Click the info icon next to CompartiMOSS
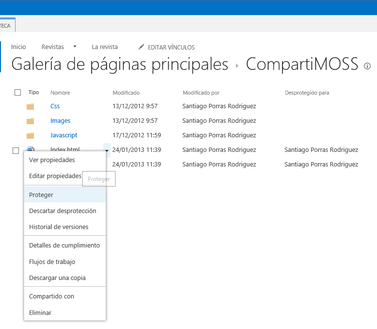The height and width of the screenshot is (329, 377). pos(367,66)
